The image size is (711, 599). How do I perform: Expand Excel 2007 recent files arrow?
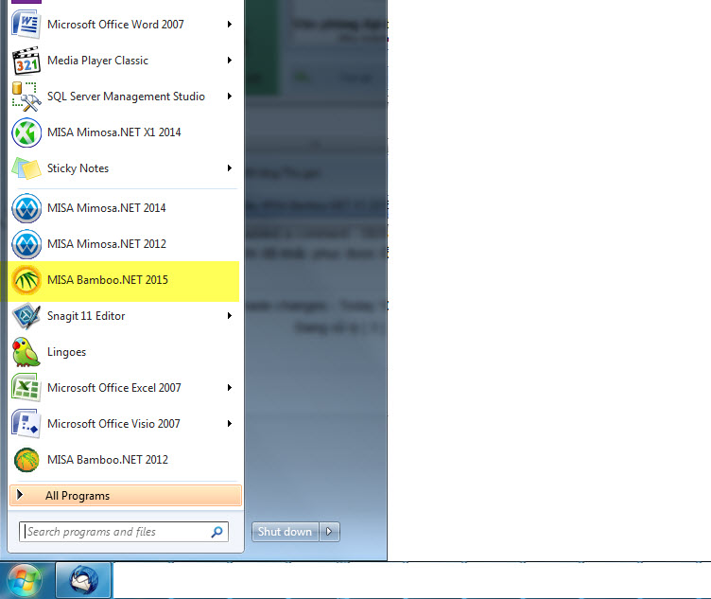pos(230,388)
